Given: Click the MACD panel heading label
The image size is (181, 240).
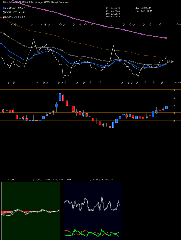Looking at the screenshot, I should coord(10,180).
